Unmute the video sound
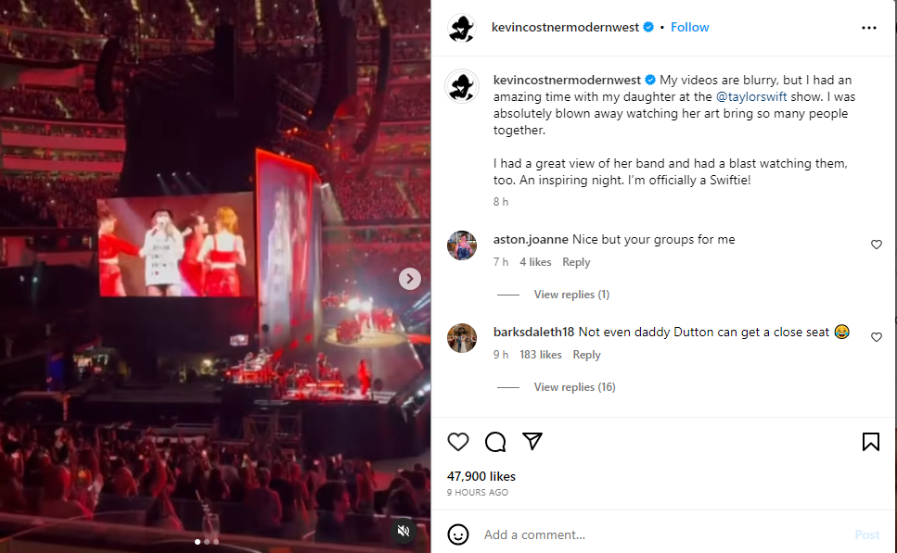 (404, 531)
